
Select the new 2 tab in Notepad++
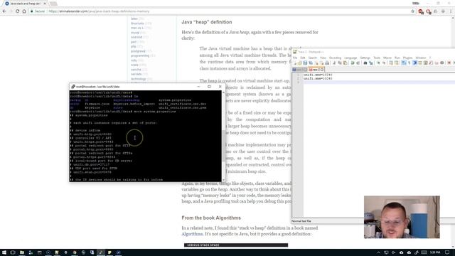pyautogui.click(x=316, y=70)
